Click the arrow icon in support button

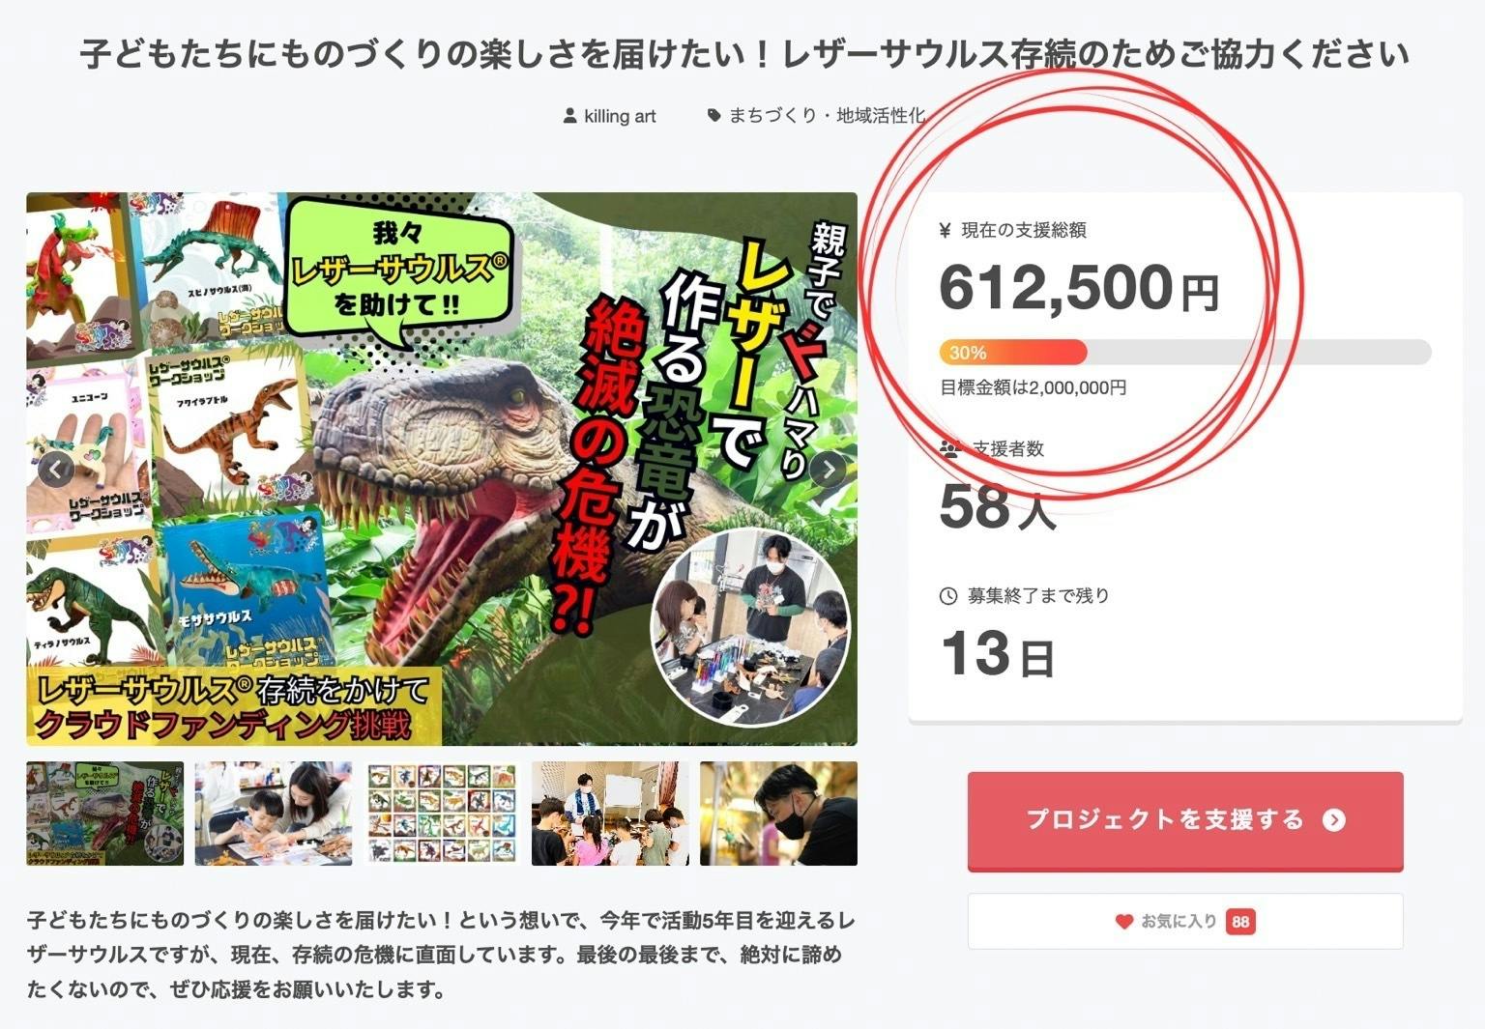pos(1334,820)
